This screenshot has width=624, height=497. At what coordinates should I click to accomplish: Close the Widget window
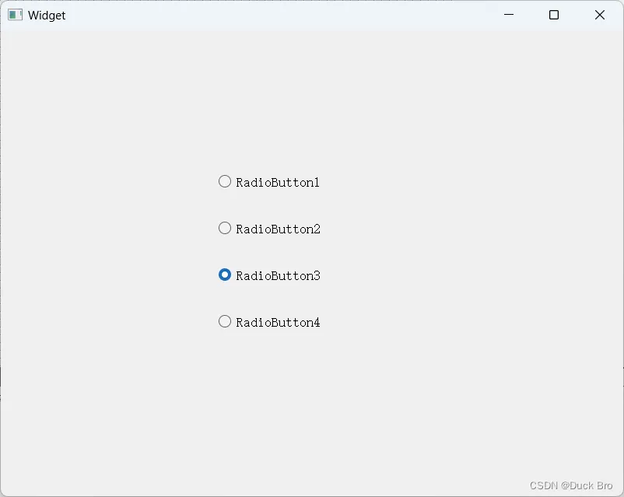point(600,15)
